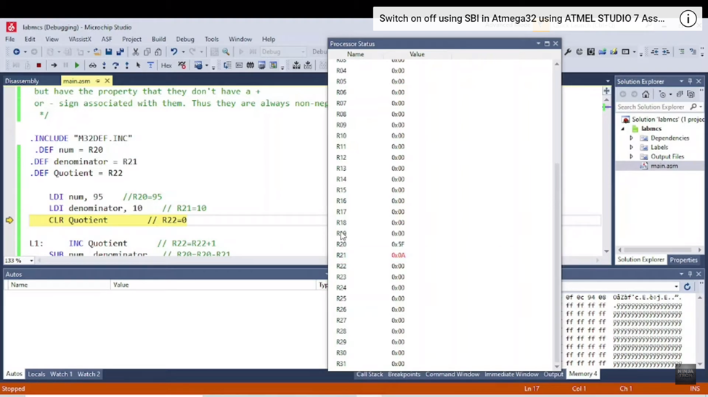Screen dimensions: 708x397
Task: Click the Paste toolbar icon
Action: [158, 52]
